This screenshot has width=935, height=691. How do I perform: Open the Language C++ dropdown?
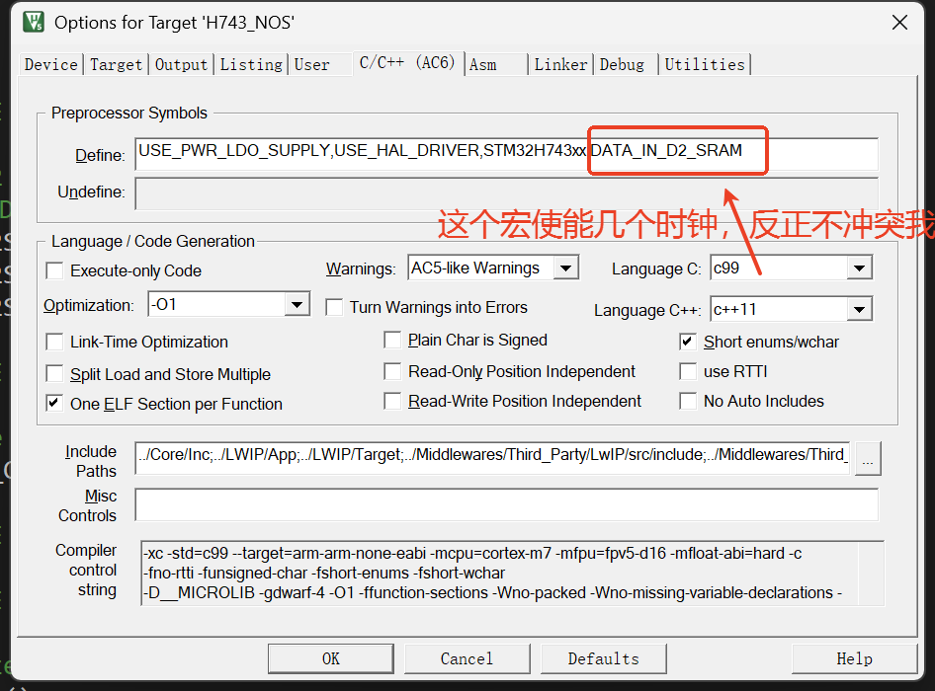[x=859, y=309]
